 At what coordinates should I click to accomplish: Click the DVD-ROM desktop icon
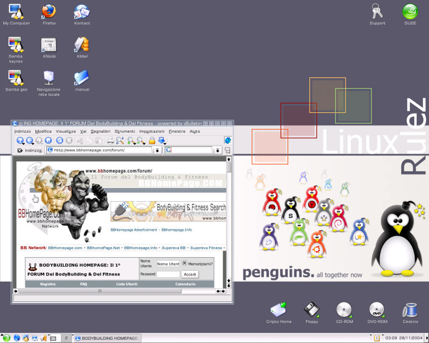click(377, 310)
